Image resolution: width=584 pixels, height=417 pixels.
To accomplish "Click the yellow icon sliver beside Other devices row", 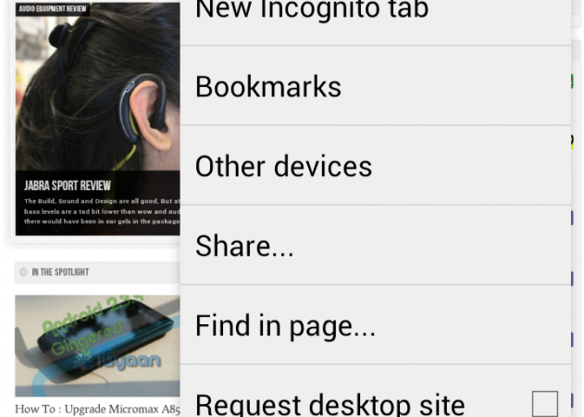I will tap(572, 142).
